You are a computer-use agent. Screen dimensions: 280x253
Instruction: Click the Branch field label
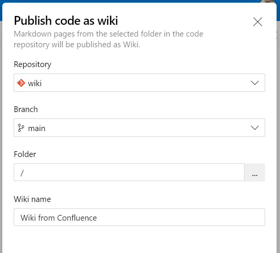click(26, 109)
